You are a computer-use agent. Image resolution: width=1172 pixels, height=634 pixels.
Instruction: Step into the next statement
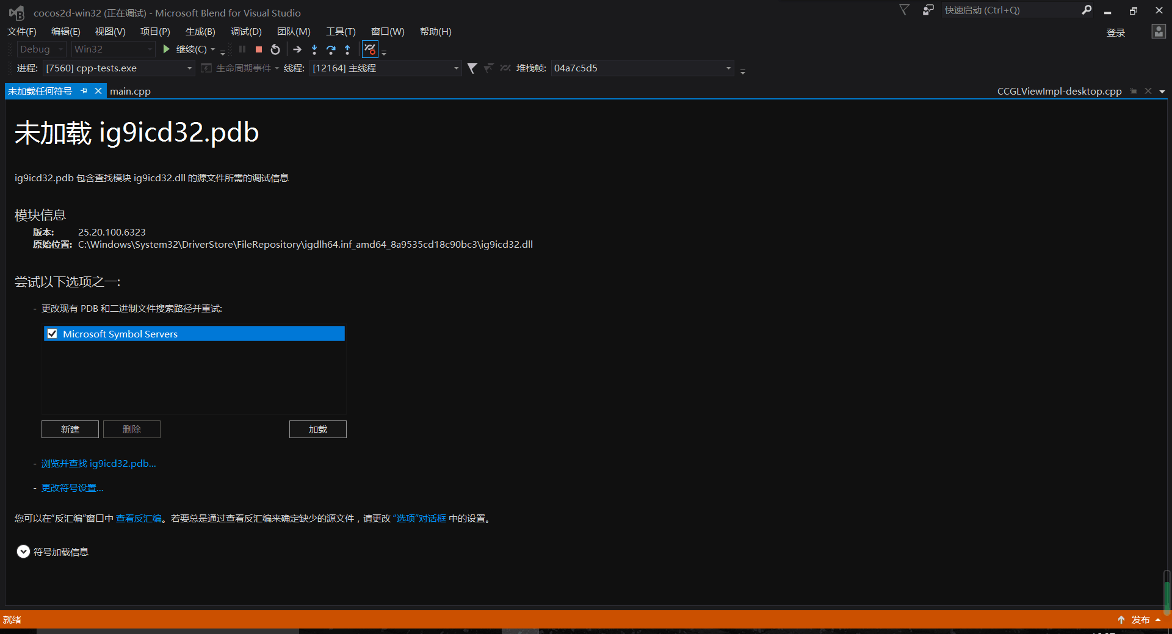tap(314, 49)
